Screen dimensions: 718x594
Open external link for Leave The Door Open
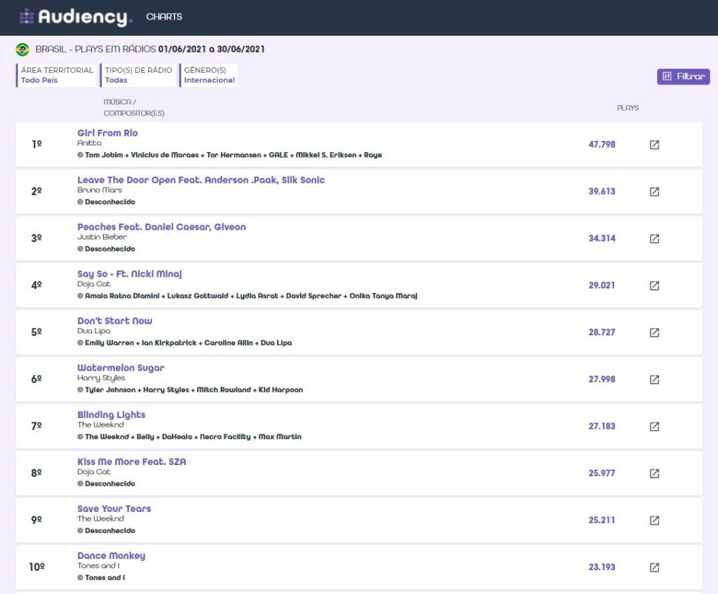(x=654, y=191)
